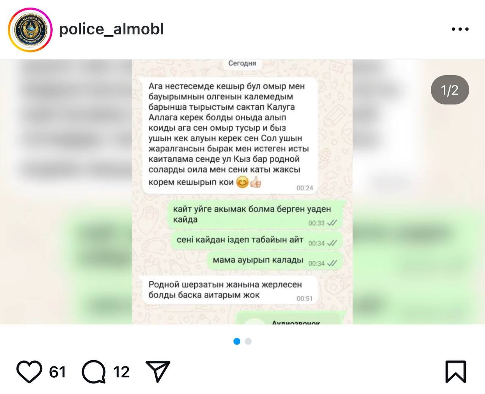Click the green message sent at 00:33

[x=255, y=215]
